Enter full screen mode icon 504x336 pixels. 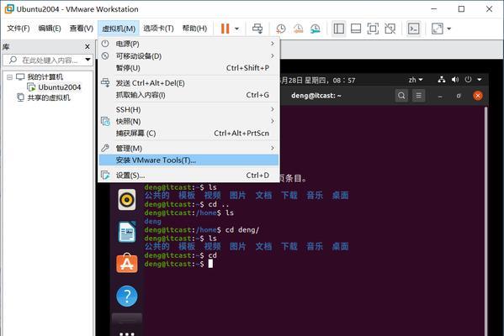tap(373, 29)
